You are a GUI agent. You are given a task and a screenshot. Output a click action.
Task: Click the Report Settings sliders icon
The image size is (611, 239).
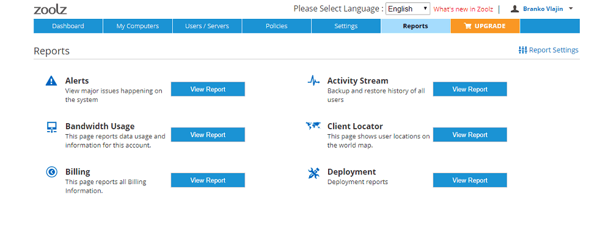click(x=523, y=50)
